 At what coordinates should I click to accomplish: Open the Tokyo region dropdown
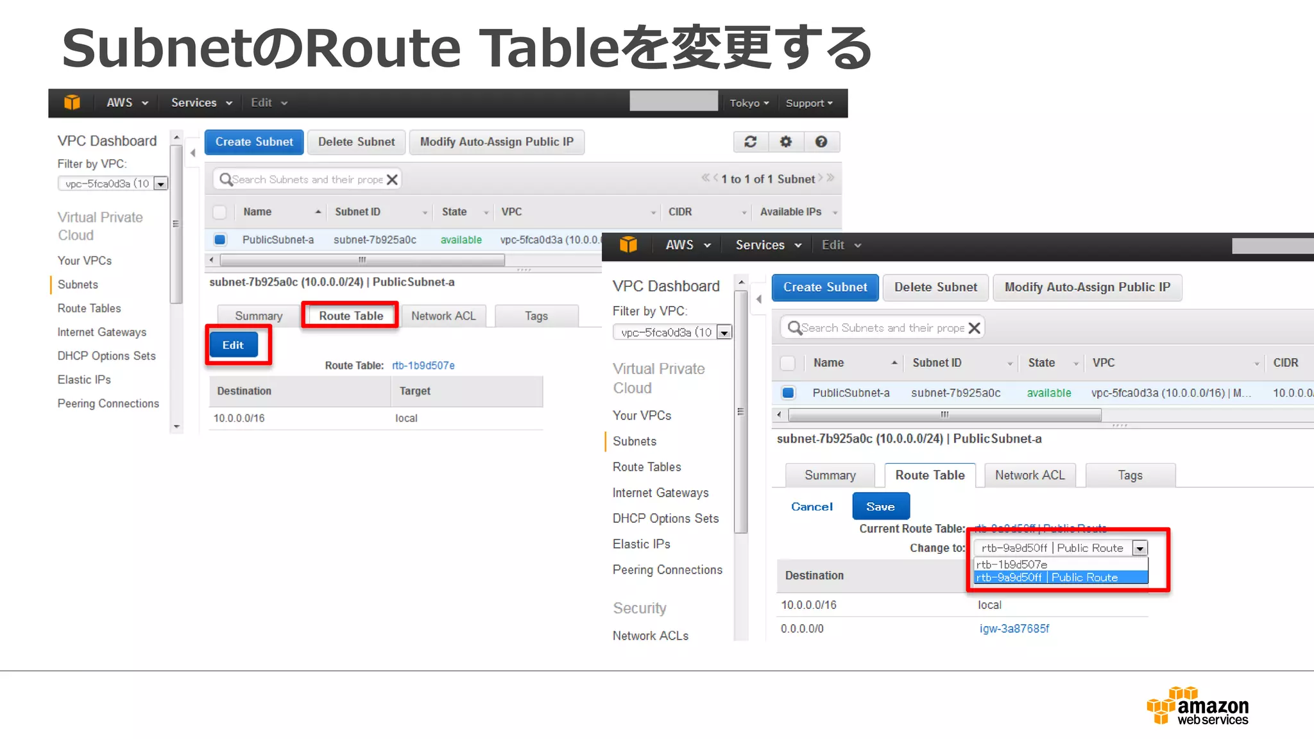tap(749, 103)
